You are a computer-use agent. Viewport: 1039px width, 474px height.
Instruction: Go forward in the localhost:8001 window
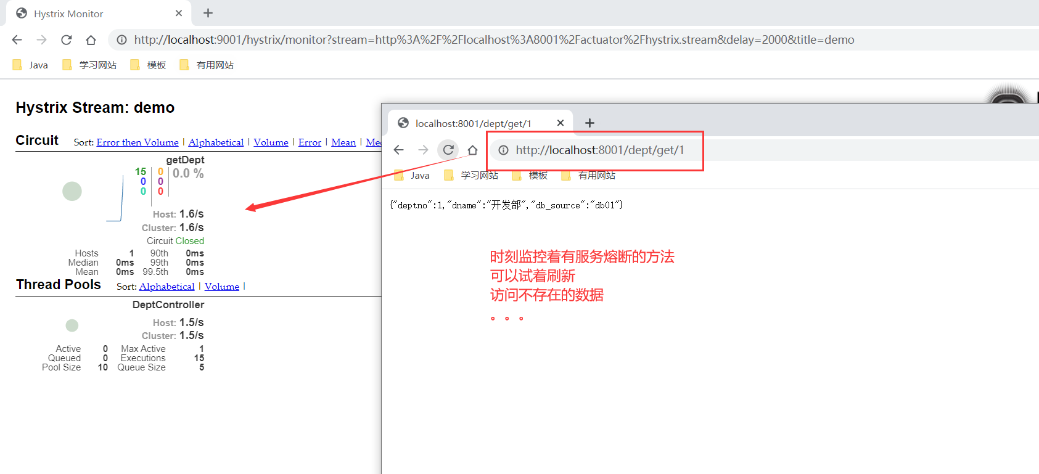[x=423, y=150]
